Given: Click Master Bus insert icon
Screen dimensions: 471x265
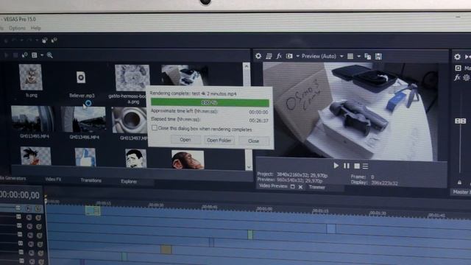Looking at the screenshot, I should [458, 68].
